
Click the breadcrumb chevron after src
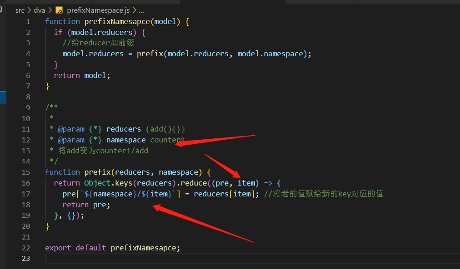(x=28, y=10)
